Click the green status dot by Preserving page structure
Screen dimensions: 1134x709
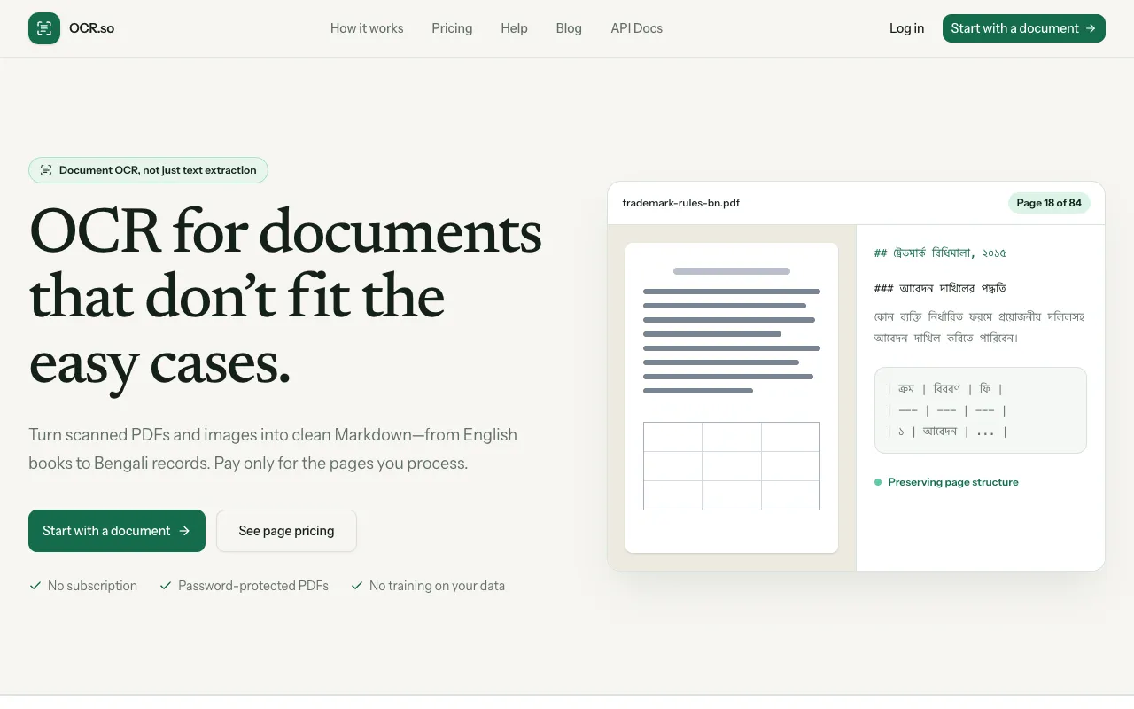pyautogui.click(x=878, y=482)
